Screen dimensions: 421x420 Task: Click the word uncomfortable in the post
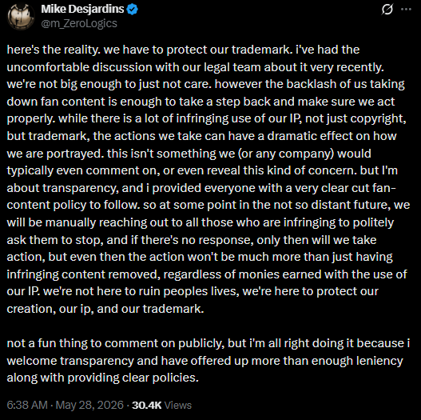pyautogui.click(x=48, y=67)
